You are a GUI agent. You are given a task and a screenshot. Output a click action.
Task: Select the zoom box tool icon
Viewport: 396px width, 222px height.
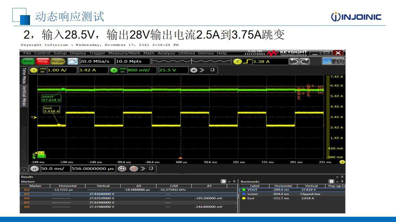327,61
